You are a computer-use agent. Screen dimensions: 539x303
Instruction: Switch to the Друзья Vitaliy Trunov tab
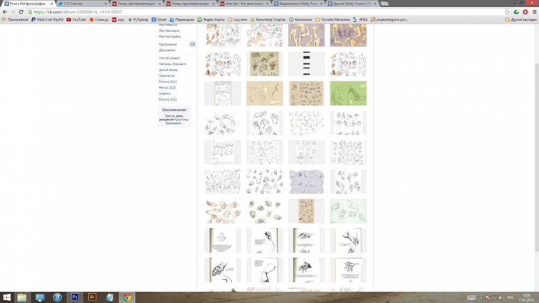(352, 3)
